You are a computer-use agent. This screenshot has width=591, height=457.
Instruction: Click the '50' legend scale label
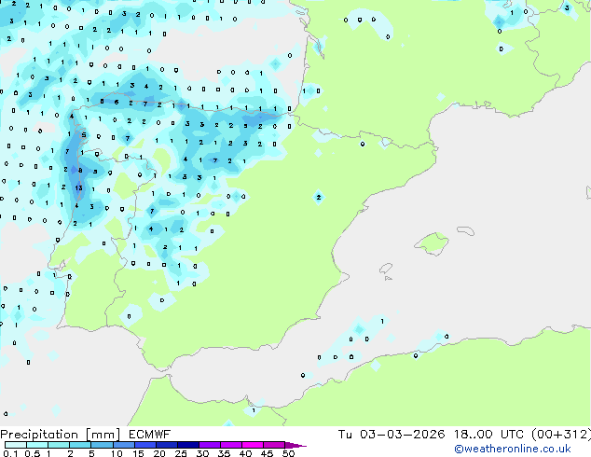pyautogui.click(x=289, y=453)
